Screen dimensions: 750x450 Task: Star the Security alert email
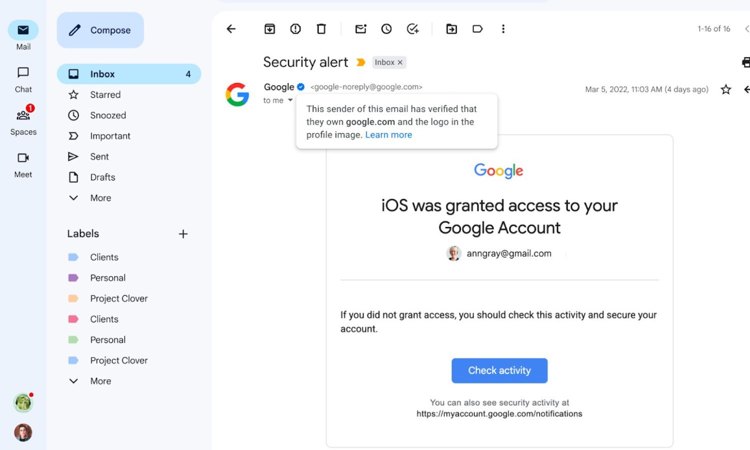(725, 90)
